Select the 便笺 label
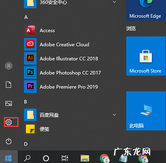 click(x=44, y=129)
